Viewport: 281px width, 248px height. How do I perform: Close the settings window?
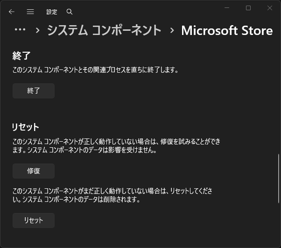270,8
